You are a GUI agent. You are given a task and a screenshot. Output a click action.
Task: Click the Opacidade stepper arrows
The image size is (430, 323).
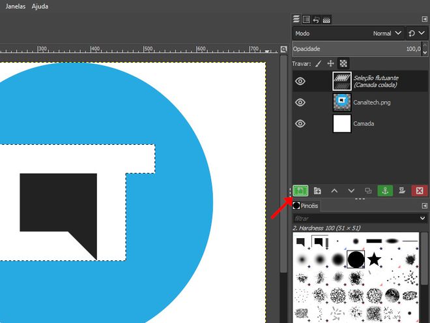coord(425,49)
